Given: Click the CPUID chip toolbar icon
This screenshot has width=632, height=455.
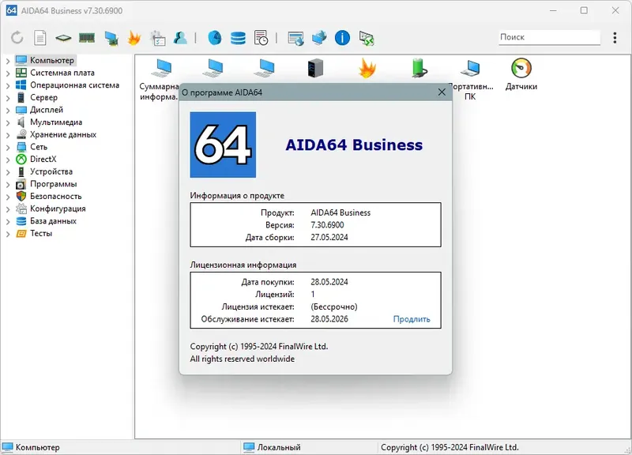Looking at the screenshot, I should click(x=62, y=37).
